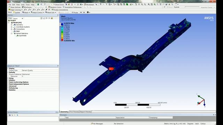
Task: Click the Pan view icon
Action: 139,5
